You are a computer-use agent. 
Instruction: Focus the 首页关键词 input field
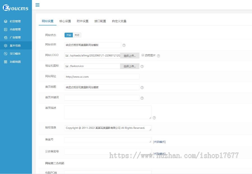pos(102,98)
